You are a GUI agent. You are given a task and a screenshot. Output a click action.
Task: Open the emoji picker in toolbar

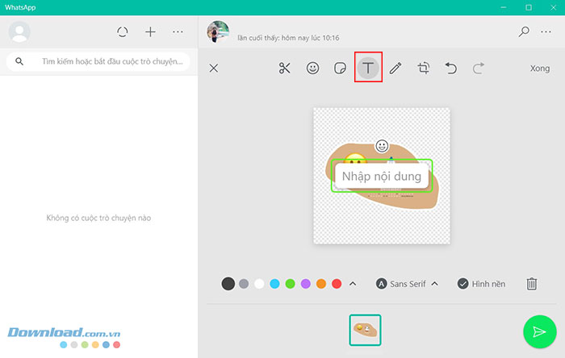[312, 69]
